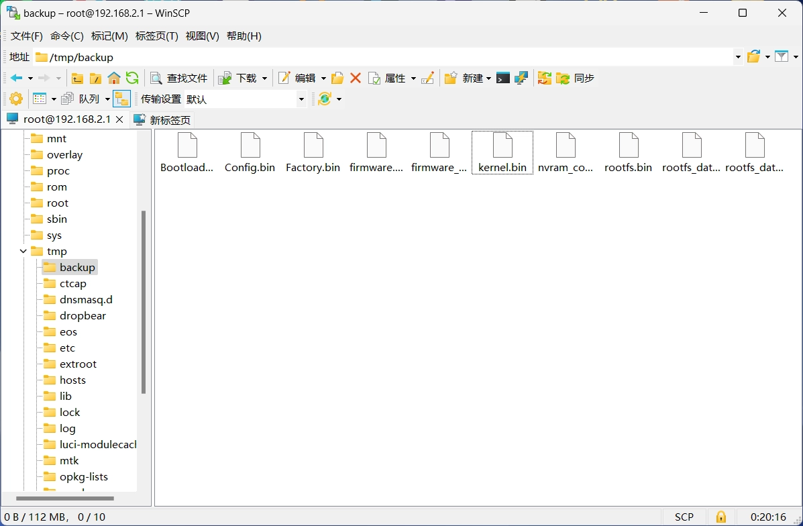Viewport: 803px width, 526px height.
Task: Click the 同步 button
Action: coord(576,78)
